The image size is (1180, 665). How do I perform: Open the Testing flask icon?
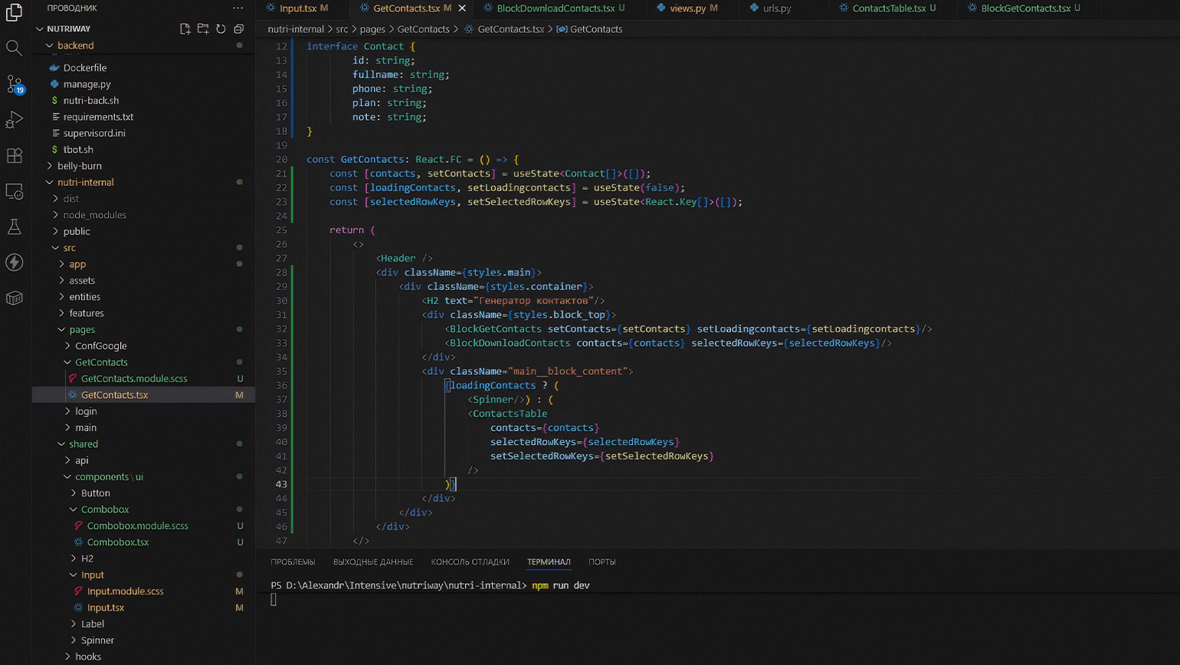pyautogui.click(x=14, y=227)
